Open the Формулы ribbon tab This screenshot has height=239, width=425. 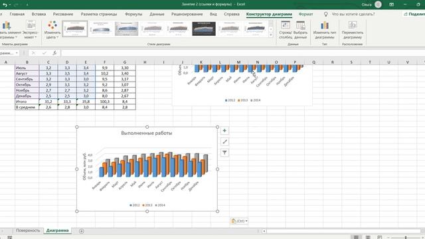133,14
